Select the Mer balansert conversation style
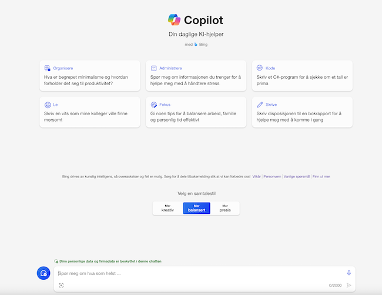This screenshot has width=382, height=295. [197, 208]
